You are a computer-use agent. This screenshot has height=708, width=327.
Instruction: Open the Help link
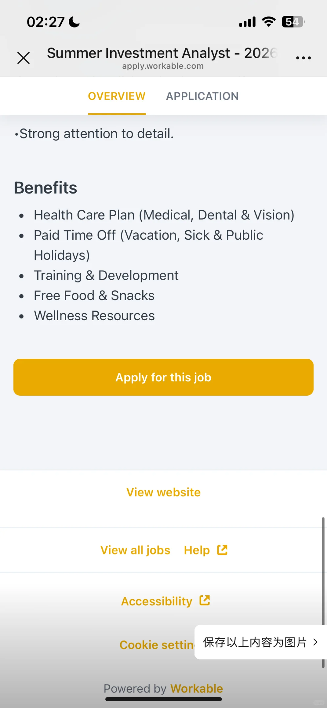(197, 550)
